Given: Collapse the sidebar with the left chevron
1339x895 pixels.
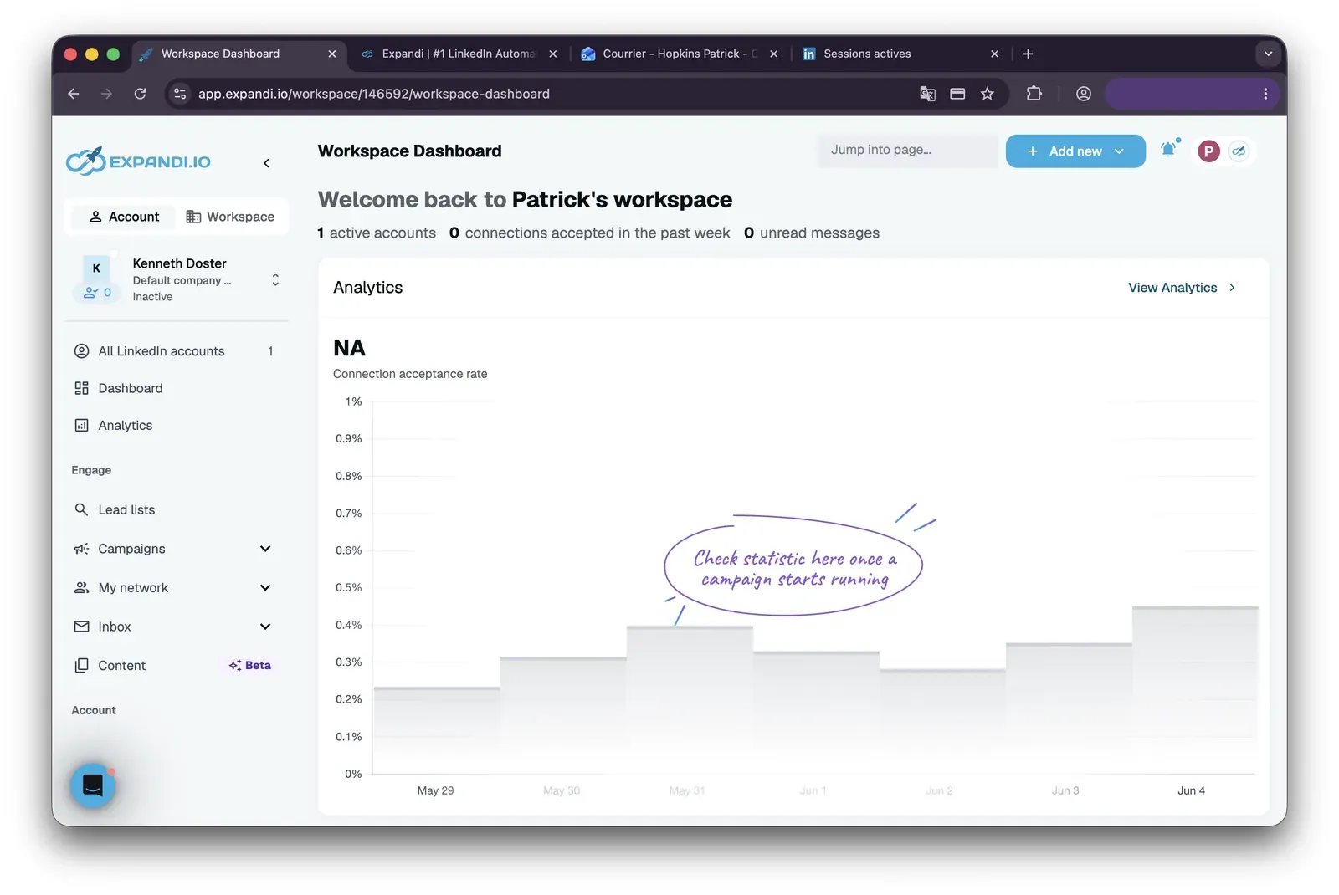Looking at the screenshot, I should [266, 163].
